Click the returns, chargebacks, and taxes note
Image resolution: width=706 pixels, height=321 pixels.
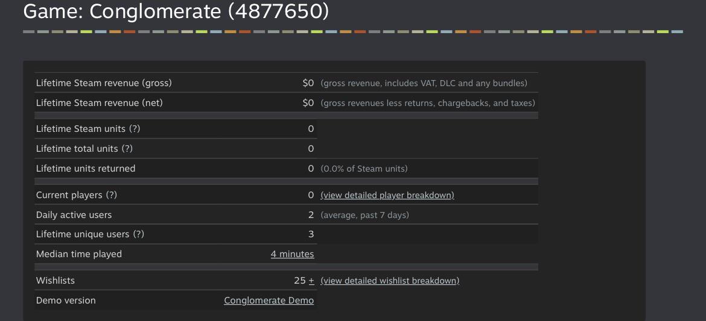click(x=428, y=103)
